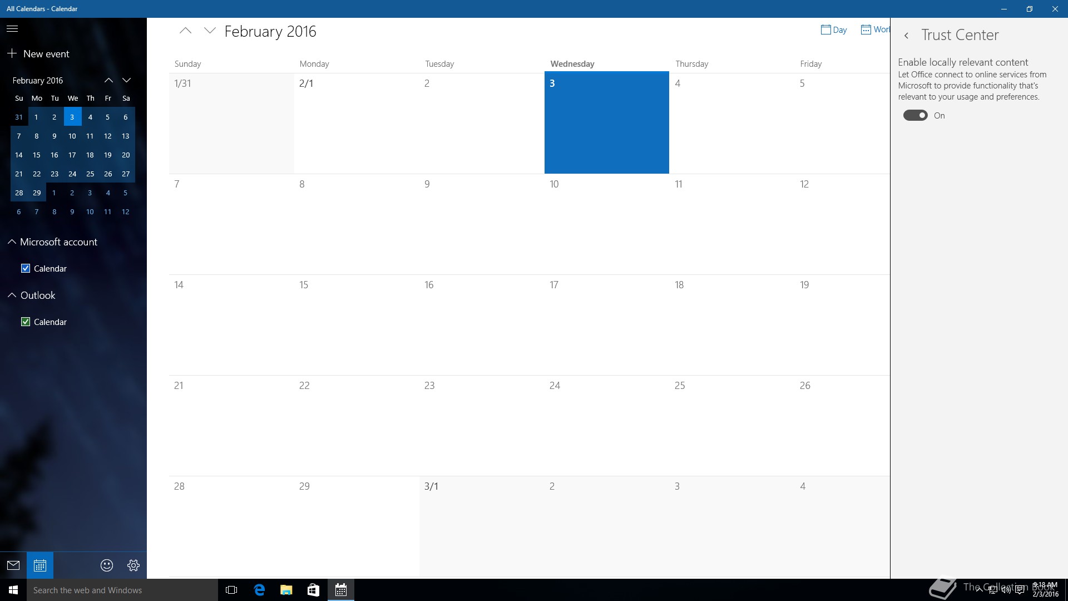
Task: Switch to Day view
Action: point(834,29)
